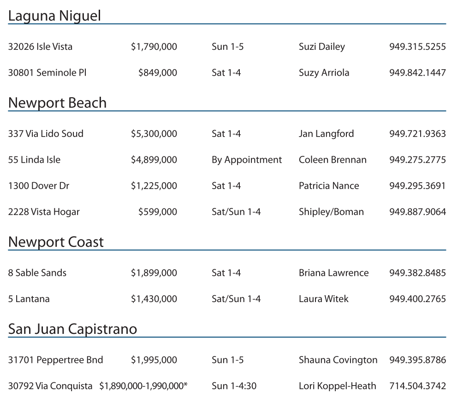Click Briana Lawrence's phone number 949.382.8485

[x=417, y=273]
